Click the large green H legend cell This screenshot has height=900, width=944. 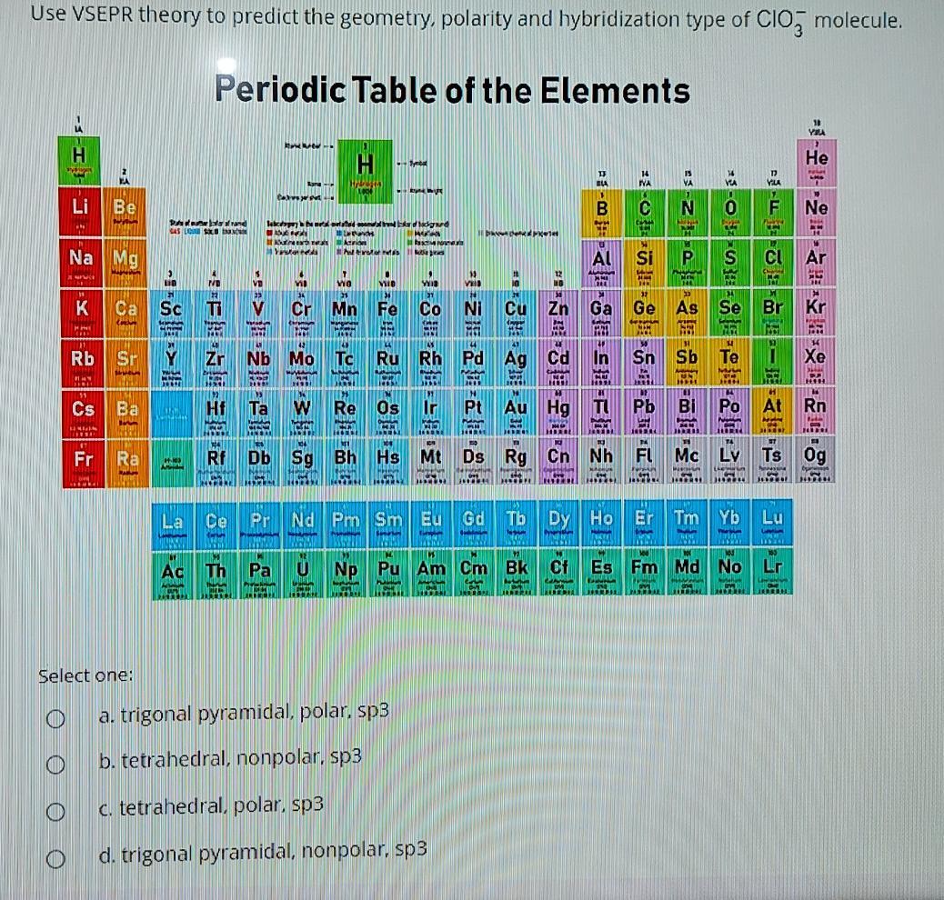pyautogui.click(x=365, y=172)
